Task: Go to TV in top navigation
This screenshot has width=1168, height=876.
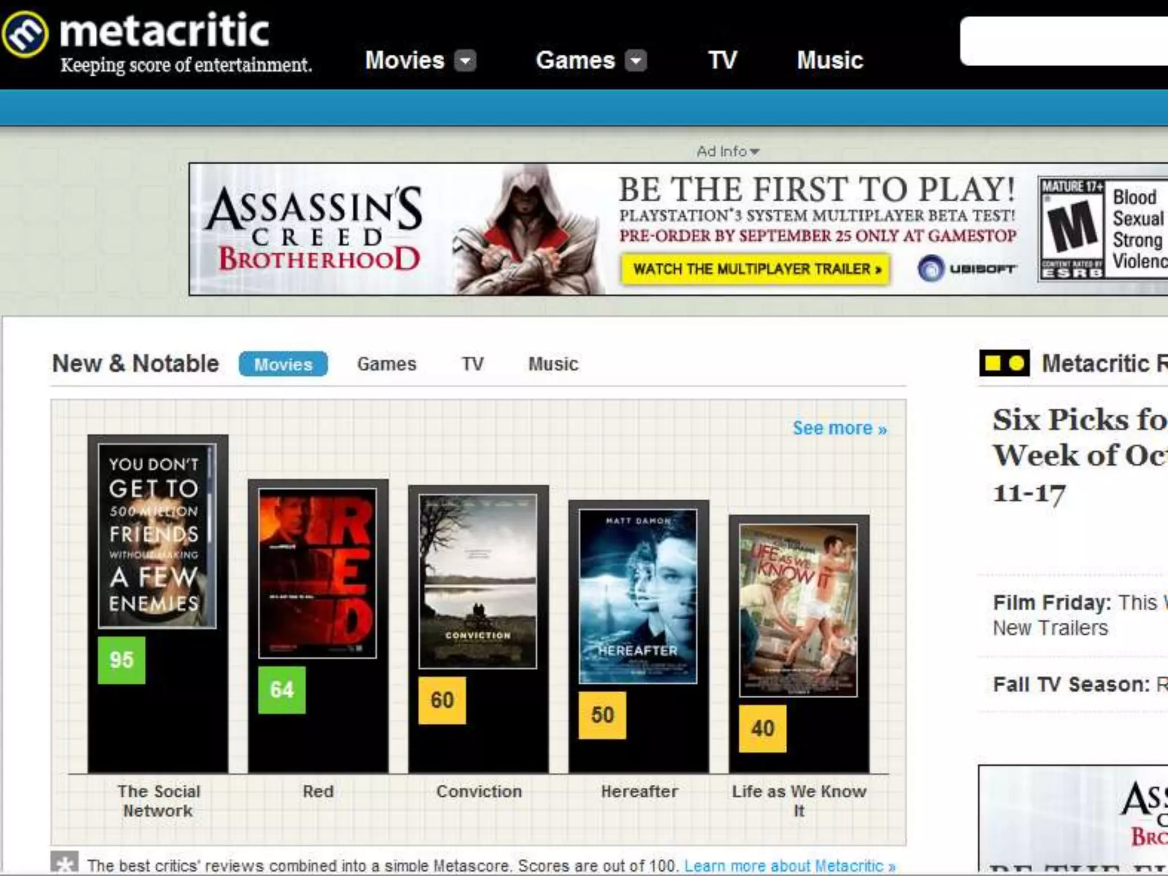Action: [x=723, y=60]
